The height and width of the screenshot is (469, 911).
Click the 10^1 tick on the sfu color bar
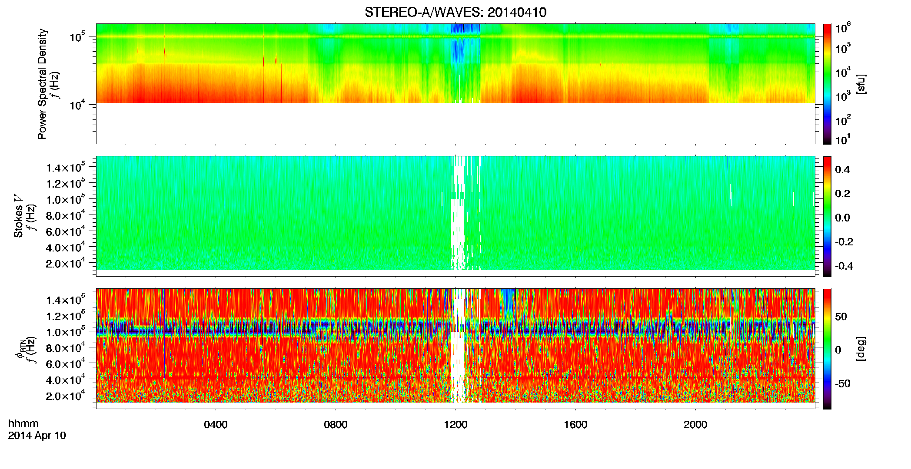coord(843,140)
